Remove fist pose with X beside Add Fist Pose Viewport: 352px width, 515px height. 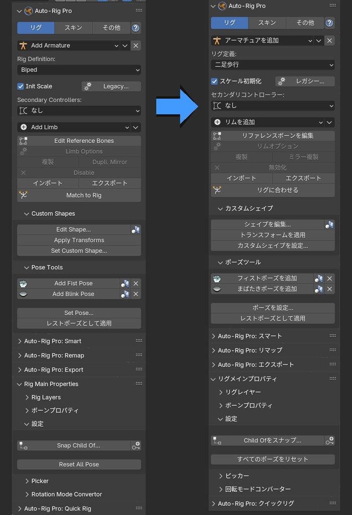pos(136,284)
